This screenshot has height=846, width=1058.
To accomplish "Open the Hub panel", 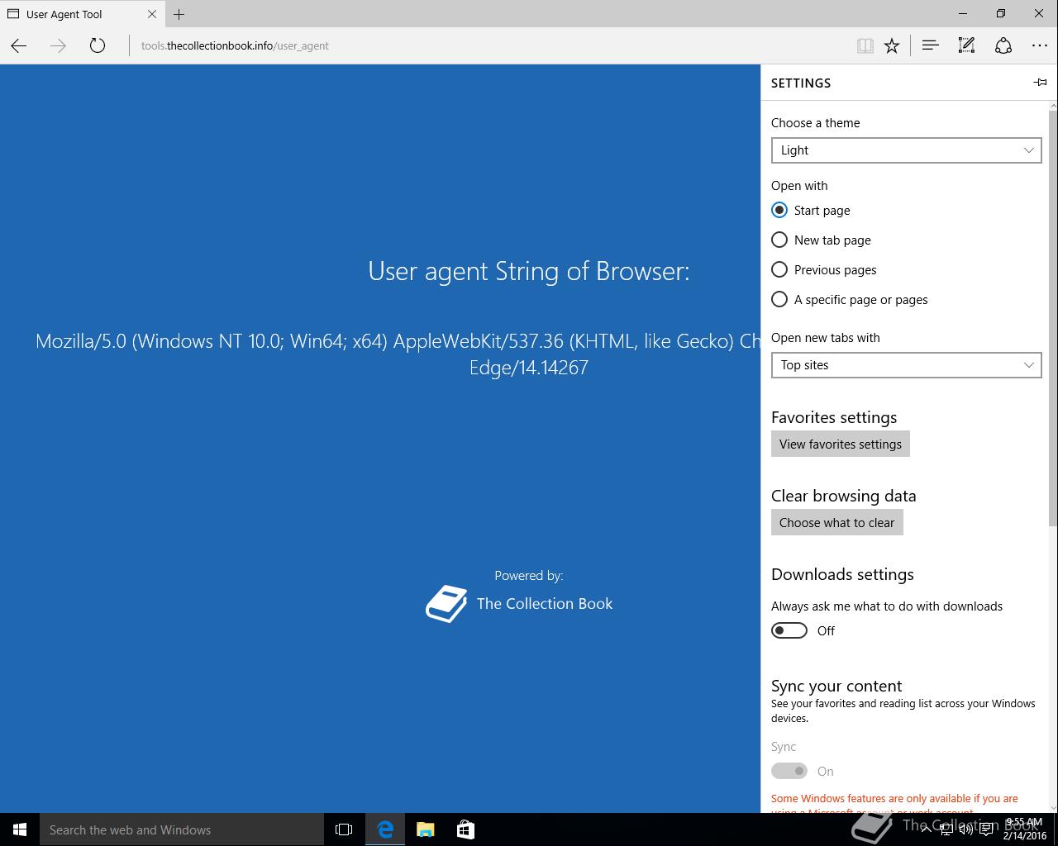I will pyautogui.click(x=931, y=46).
